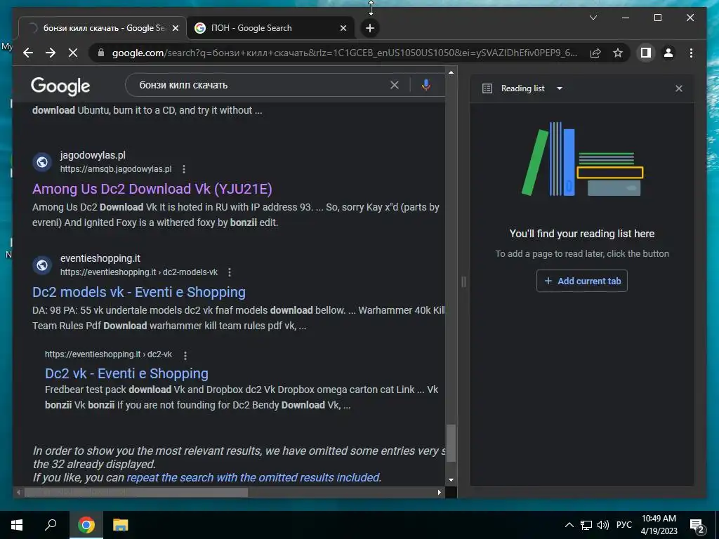Expand the Reading list dropdown arrow

560,88
